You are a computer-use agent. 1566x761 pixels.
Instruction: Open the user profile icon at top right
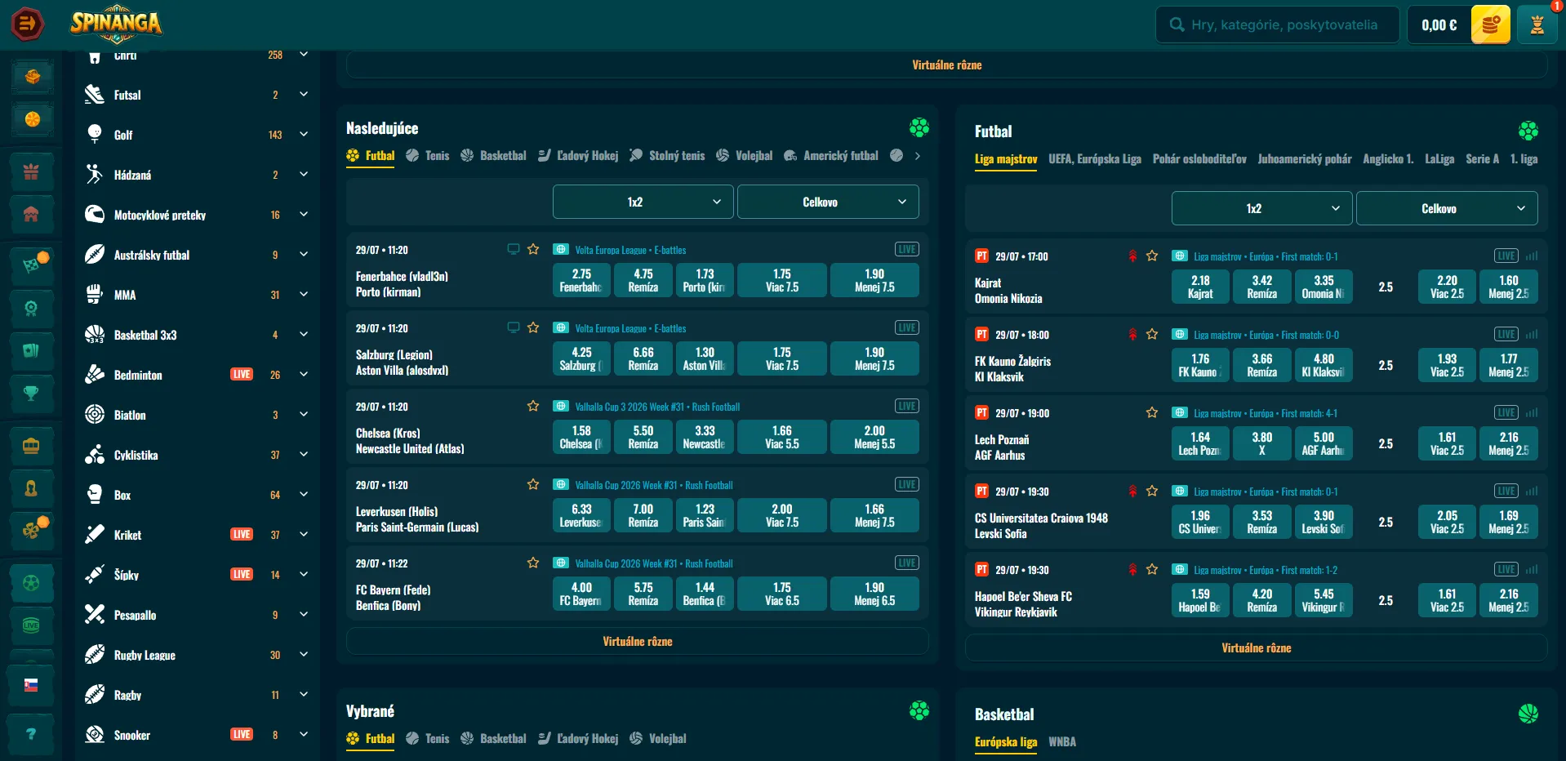(1537, 25)
